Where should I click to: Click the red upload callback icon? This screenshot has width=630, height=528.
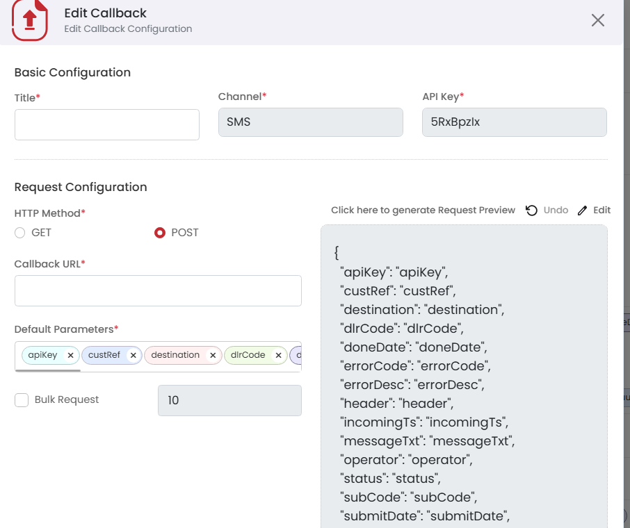pyautogui.click(x=30, y=19)
